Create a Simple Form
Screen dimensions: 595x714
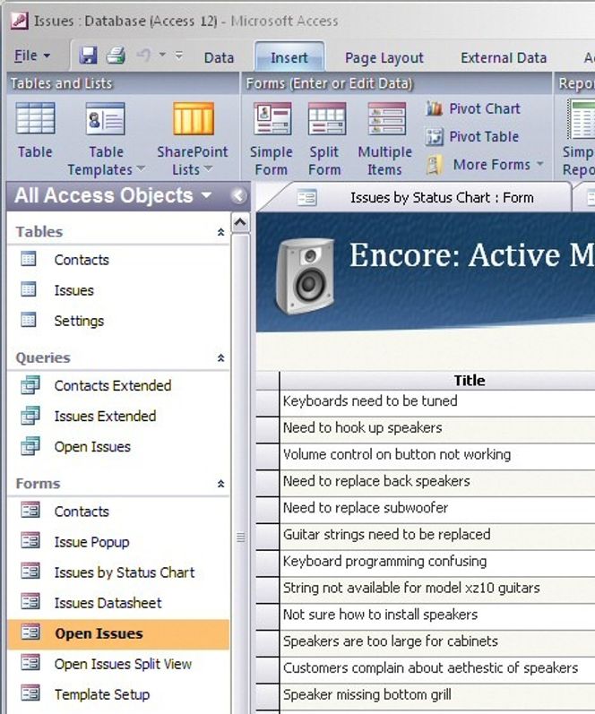(272, 140)
